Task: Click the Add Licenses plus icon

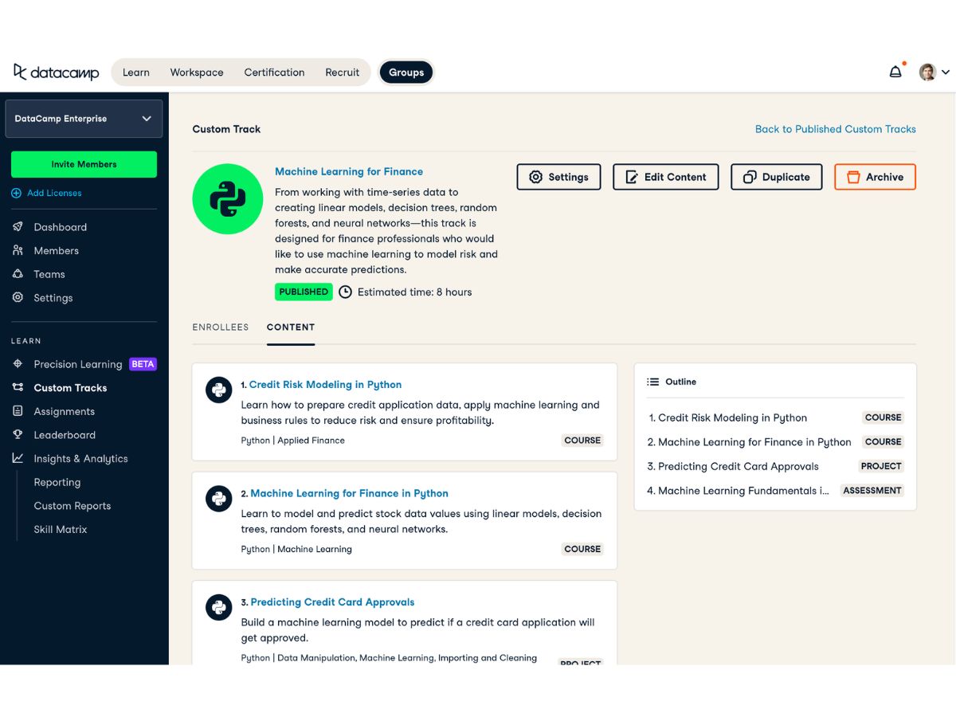Action: (16, 193)
